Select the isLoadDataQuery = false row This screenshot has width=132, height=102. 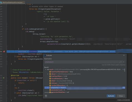(x=85, y=79)
